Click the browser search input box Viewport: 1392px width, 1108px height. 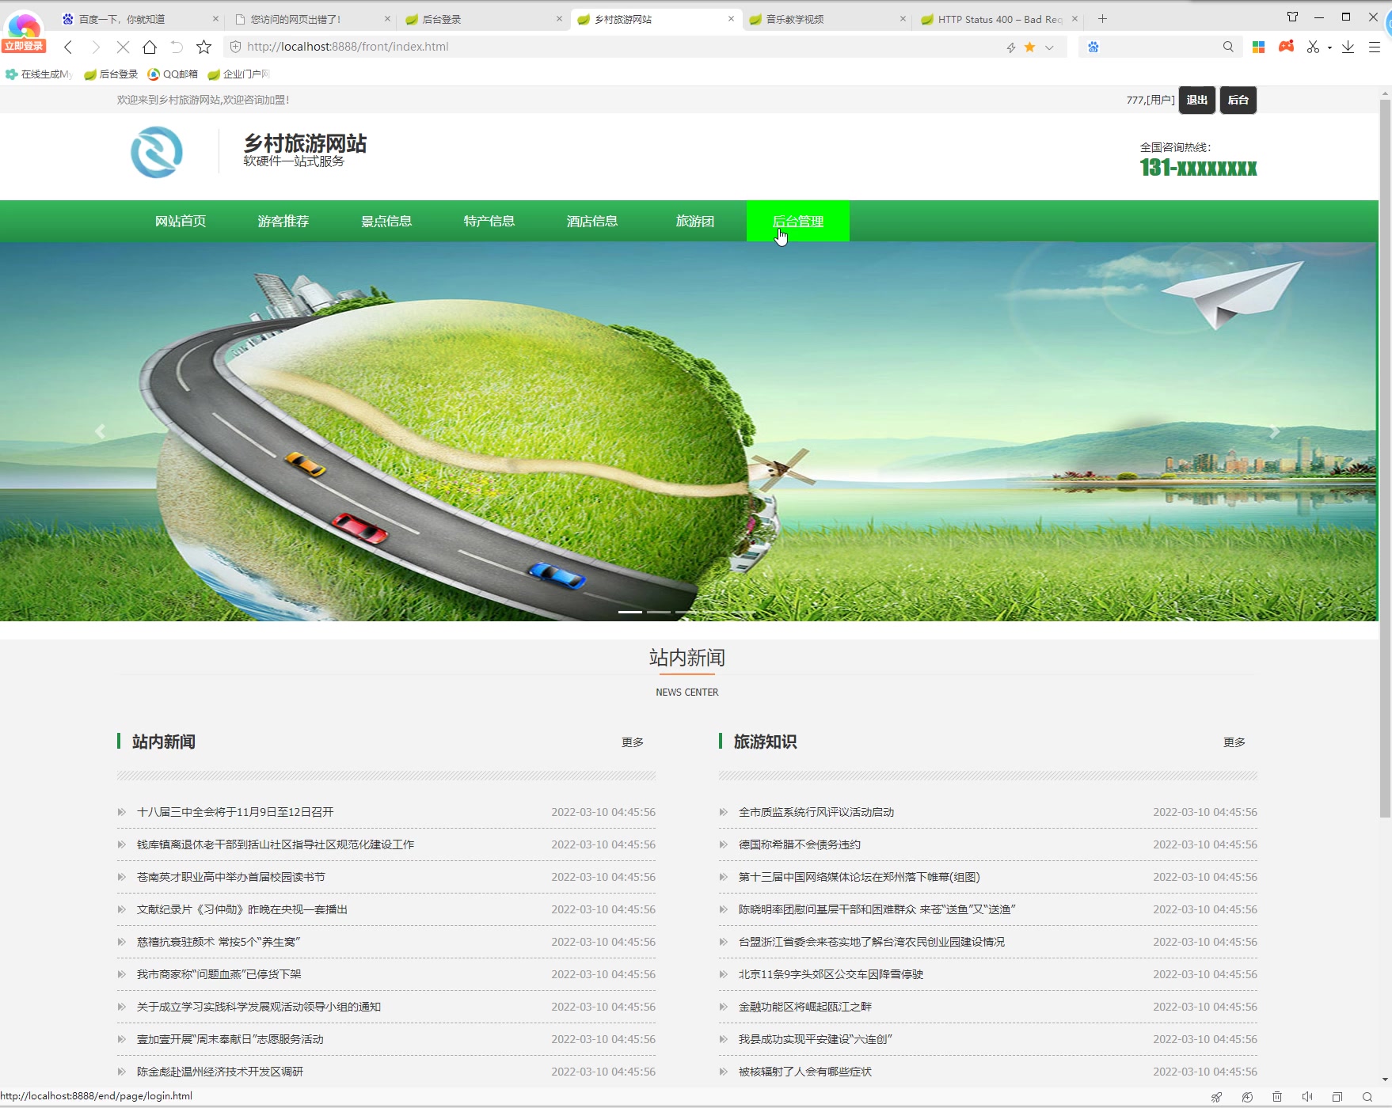point(1160,47)
